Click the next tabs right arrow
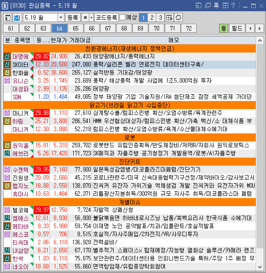 click(260, 28)
